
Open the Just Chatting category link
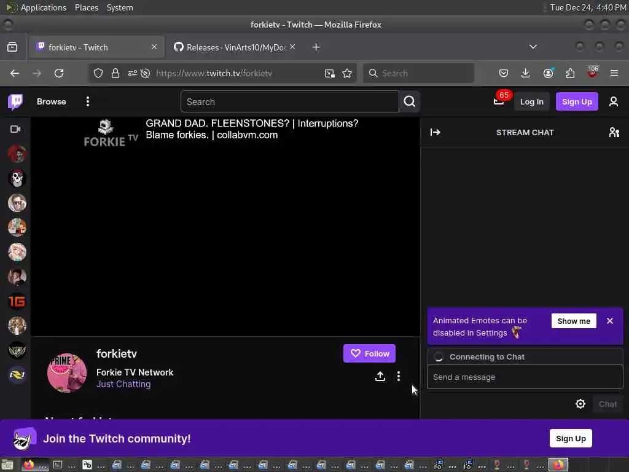tap(123, 384)
